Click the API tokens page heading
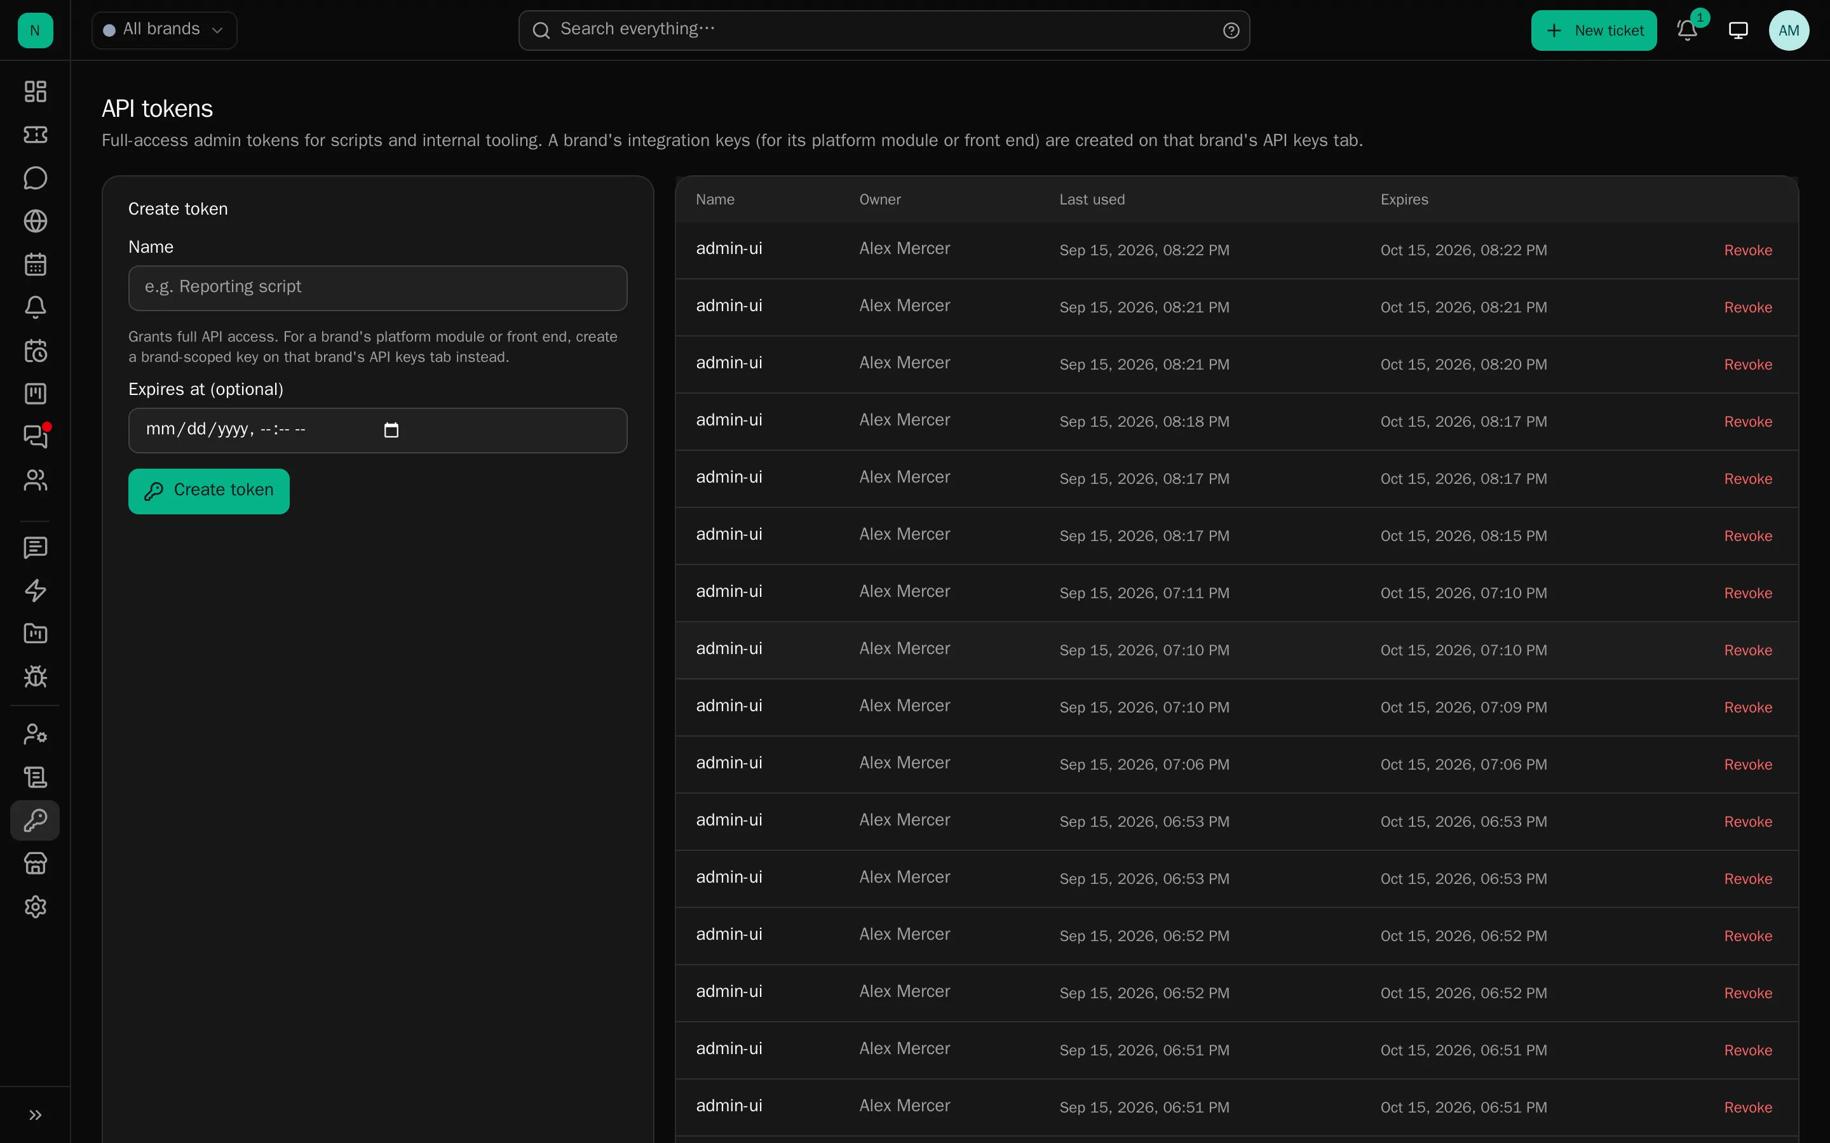Screen dimensions: 1830x1143 click(158, 109)
